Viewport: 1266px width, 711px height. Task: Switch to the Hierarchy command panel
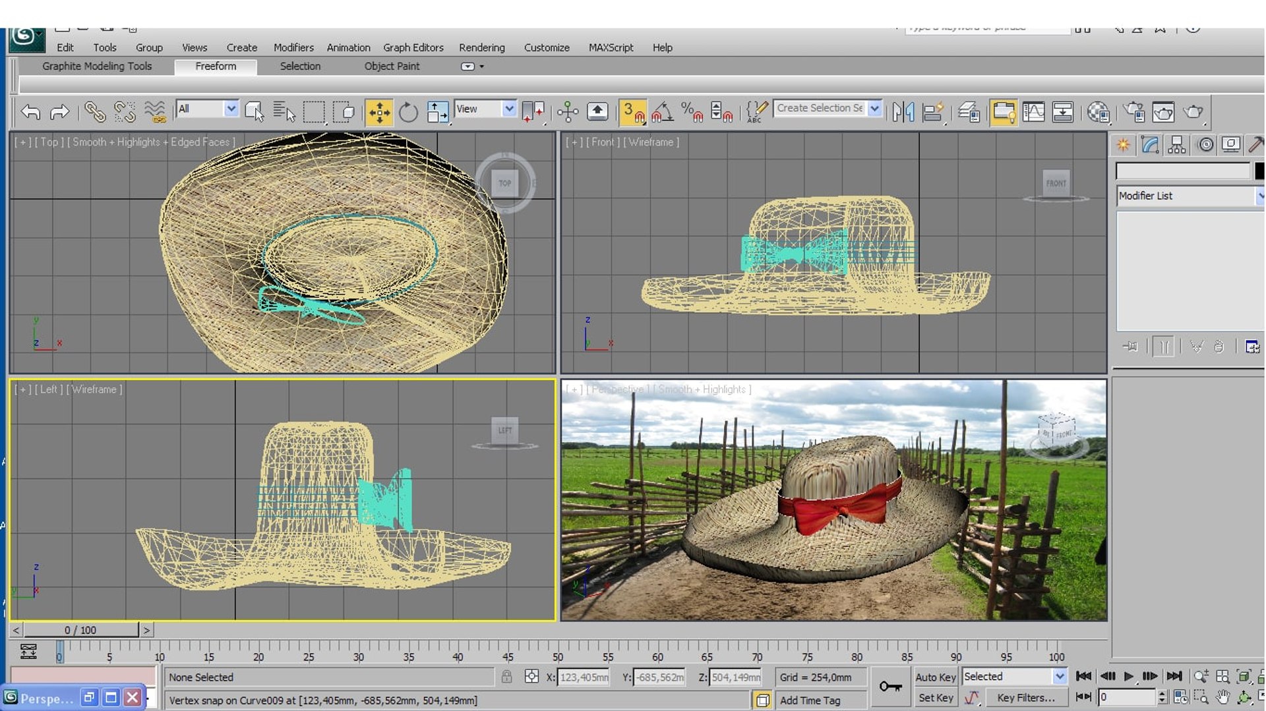[1177, 145]
